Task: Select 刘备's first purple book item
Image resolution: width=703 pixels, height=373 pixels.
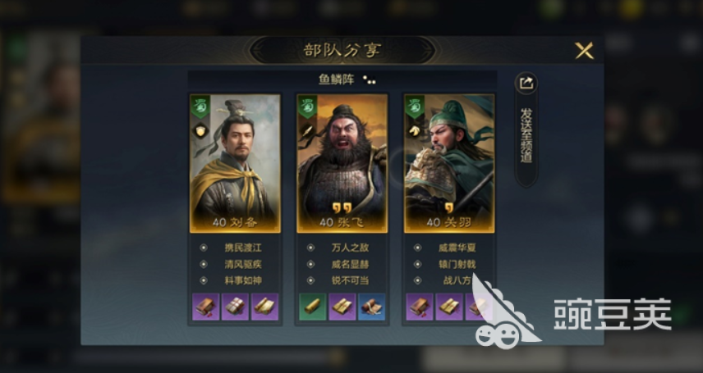Action: click(x=206, y=307)
